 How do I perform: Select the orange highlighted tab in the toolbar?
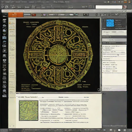[x=16, y=15]
